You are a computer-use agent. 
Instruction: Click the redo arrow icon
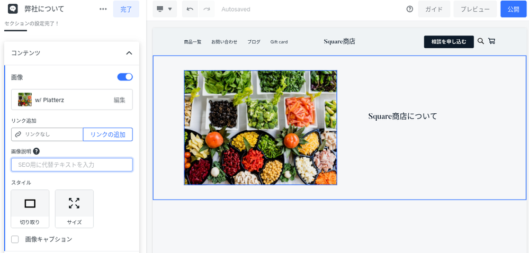click(x=207, y=9)
